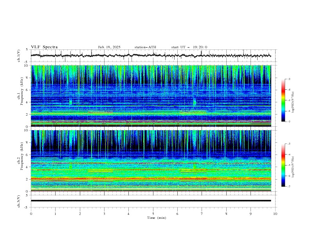Click the upper log(PSD) color bar label
This screenshot has height=240, width=310.
pos(293,102)
